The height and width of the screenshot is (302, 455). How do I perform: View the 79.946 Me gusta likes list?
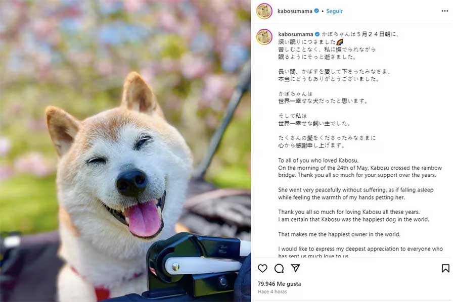(279, 284)
